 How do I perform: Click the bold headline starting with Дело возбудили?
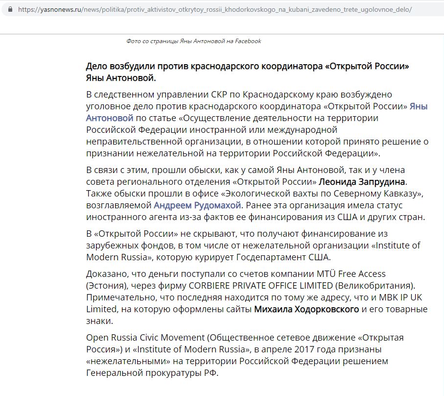247,72
